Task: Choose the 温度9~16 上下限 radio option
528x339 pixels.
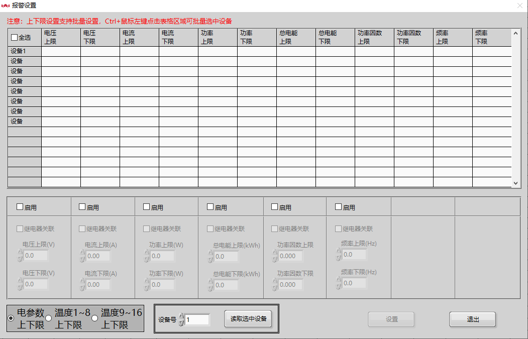Action: point(95,318)
